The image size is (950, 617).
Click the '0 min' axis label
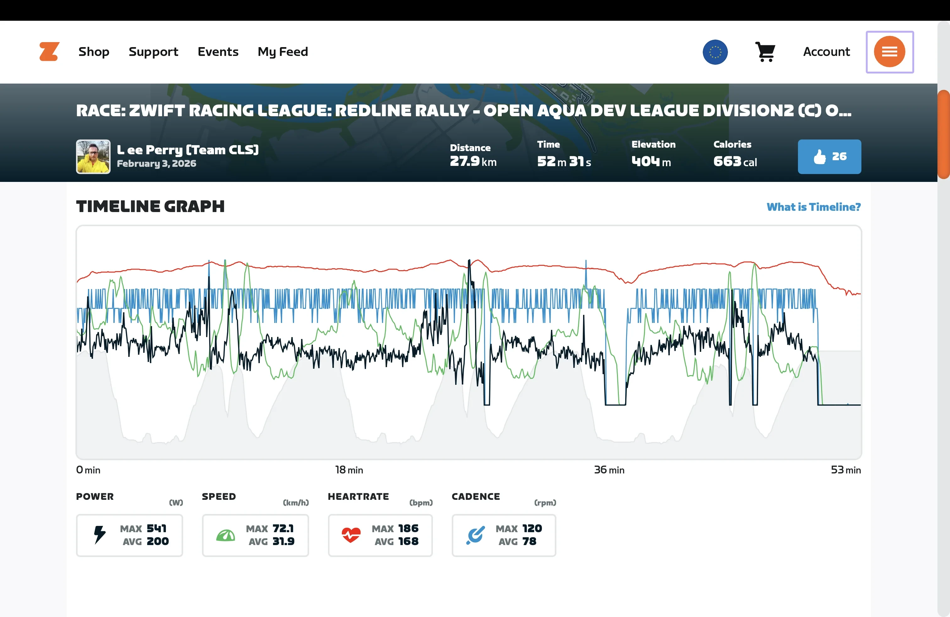click(88, 470)
